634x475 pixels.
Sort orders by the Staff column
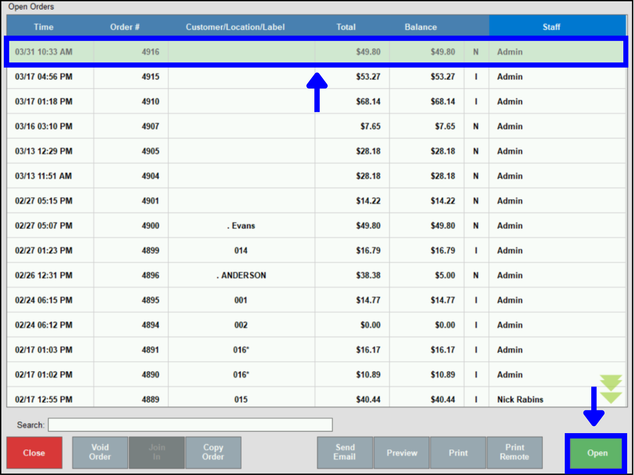(551, 26)
